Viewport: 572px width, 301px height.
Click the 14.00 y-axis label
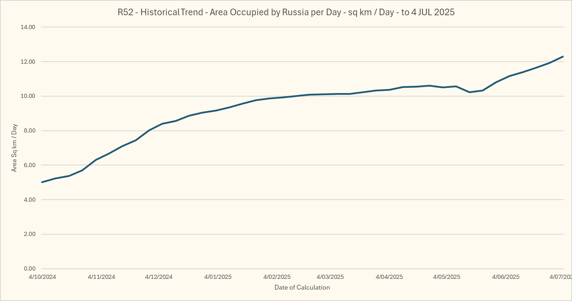[28, 27]
